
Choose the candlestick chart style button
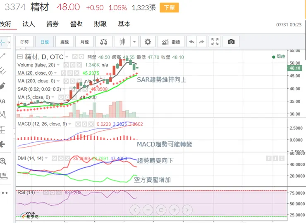[x=122, y=42]
